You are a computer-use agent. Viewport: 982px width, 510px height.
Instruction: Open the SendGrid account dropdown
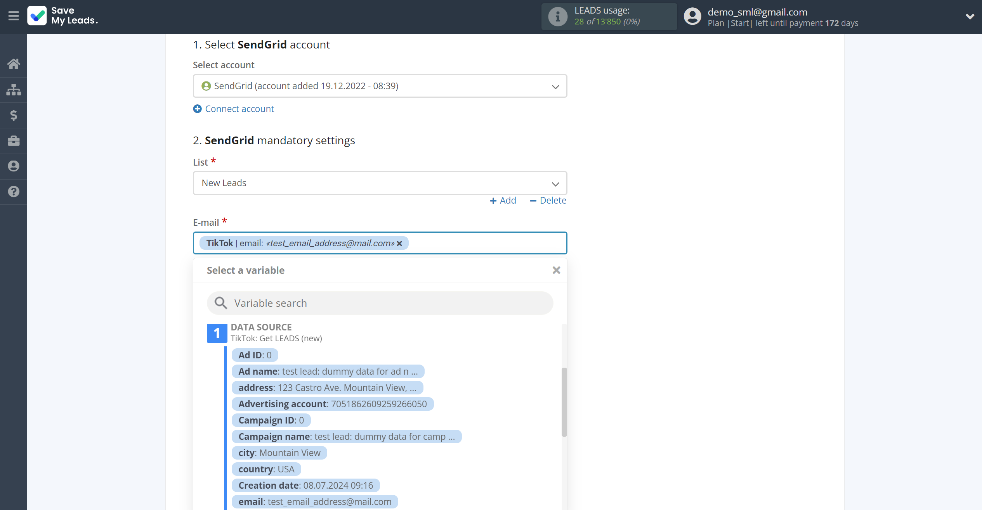click(380, 86)
